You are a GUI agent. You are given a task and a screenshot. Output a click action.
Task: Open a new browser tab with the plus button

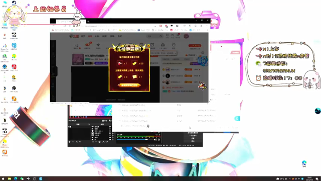88,21
